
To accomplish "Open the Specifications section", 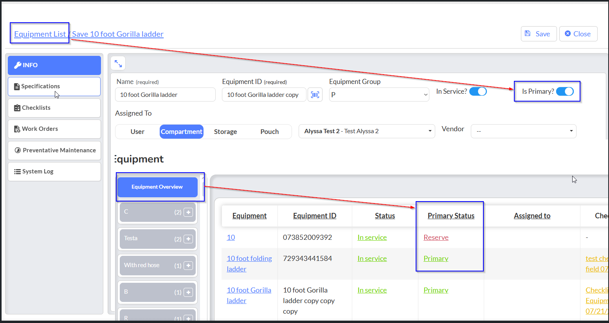I will pos(54,86).
